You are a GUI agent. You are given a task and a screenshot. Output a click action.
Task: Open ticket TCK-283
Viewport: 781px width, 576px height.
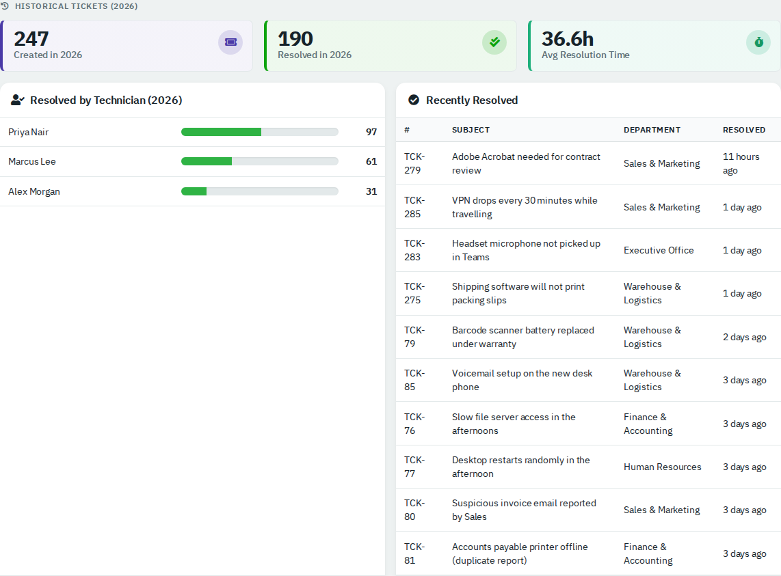pyautogui.click(x=414, y=250)
